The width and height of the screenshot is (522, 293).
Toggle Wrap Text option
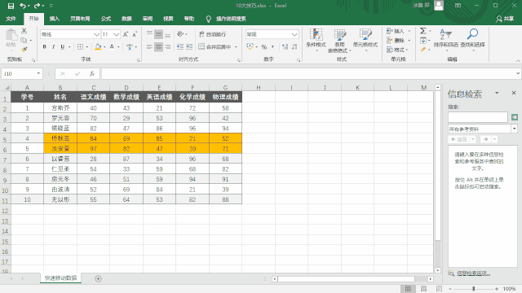coord(212,34)
